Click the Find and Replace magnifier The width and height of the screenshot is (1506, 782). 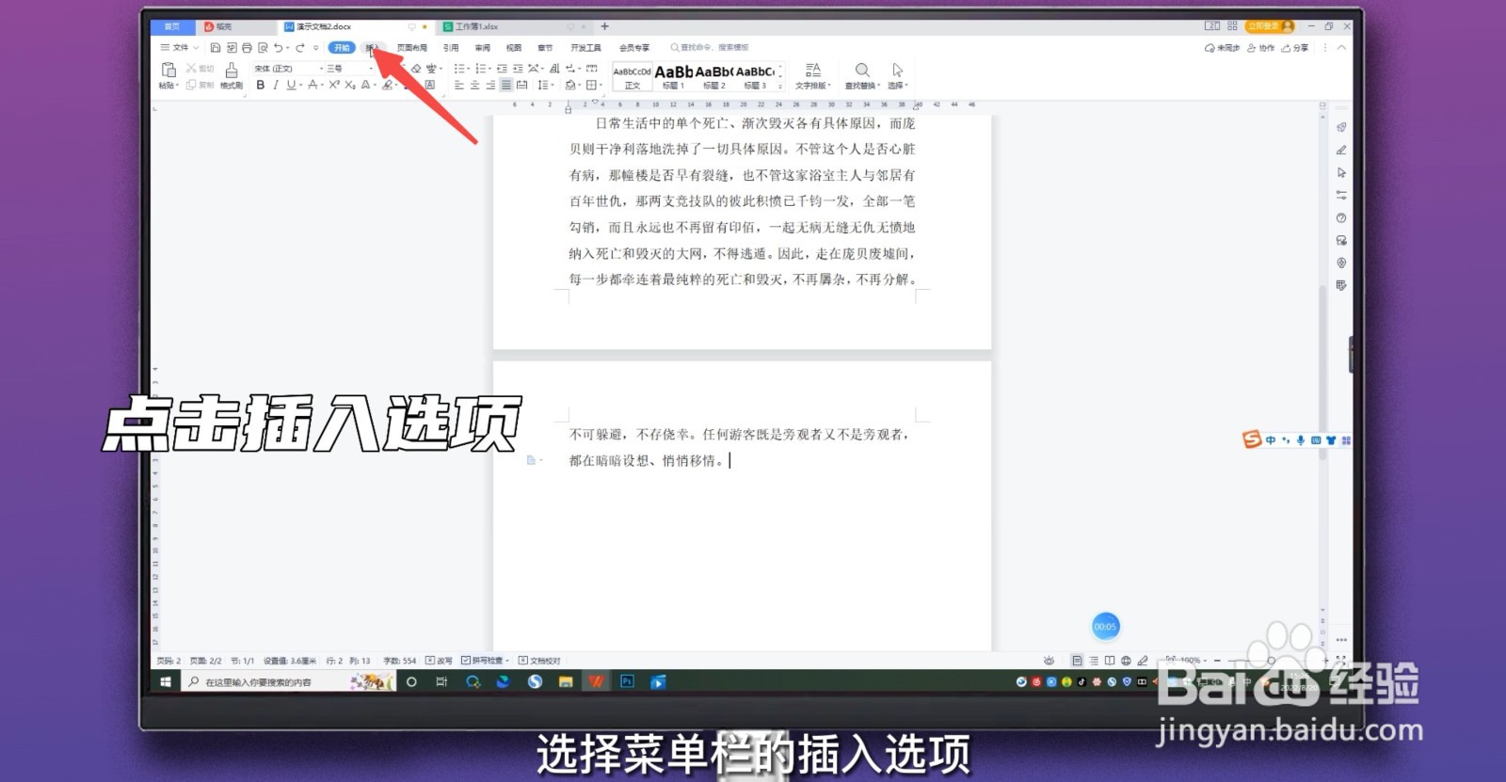click(861, 71)
